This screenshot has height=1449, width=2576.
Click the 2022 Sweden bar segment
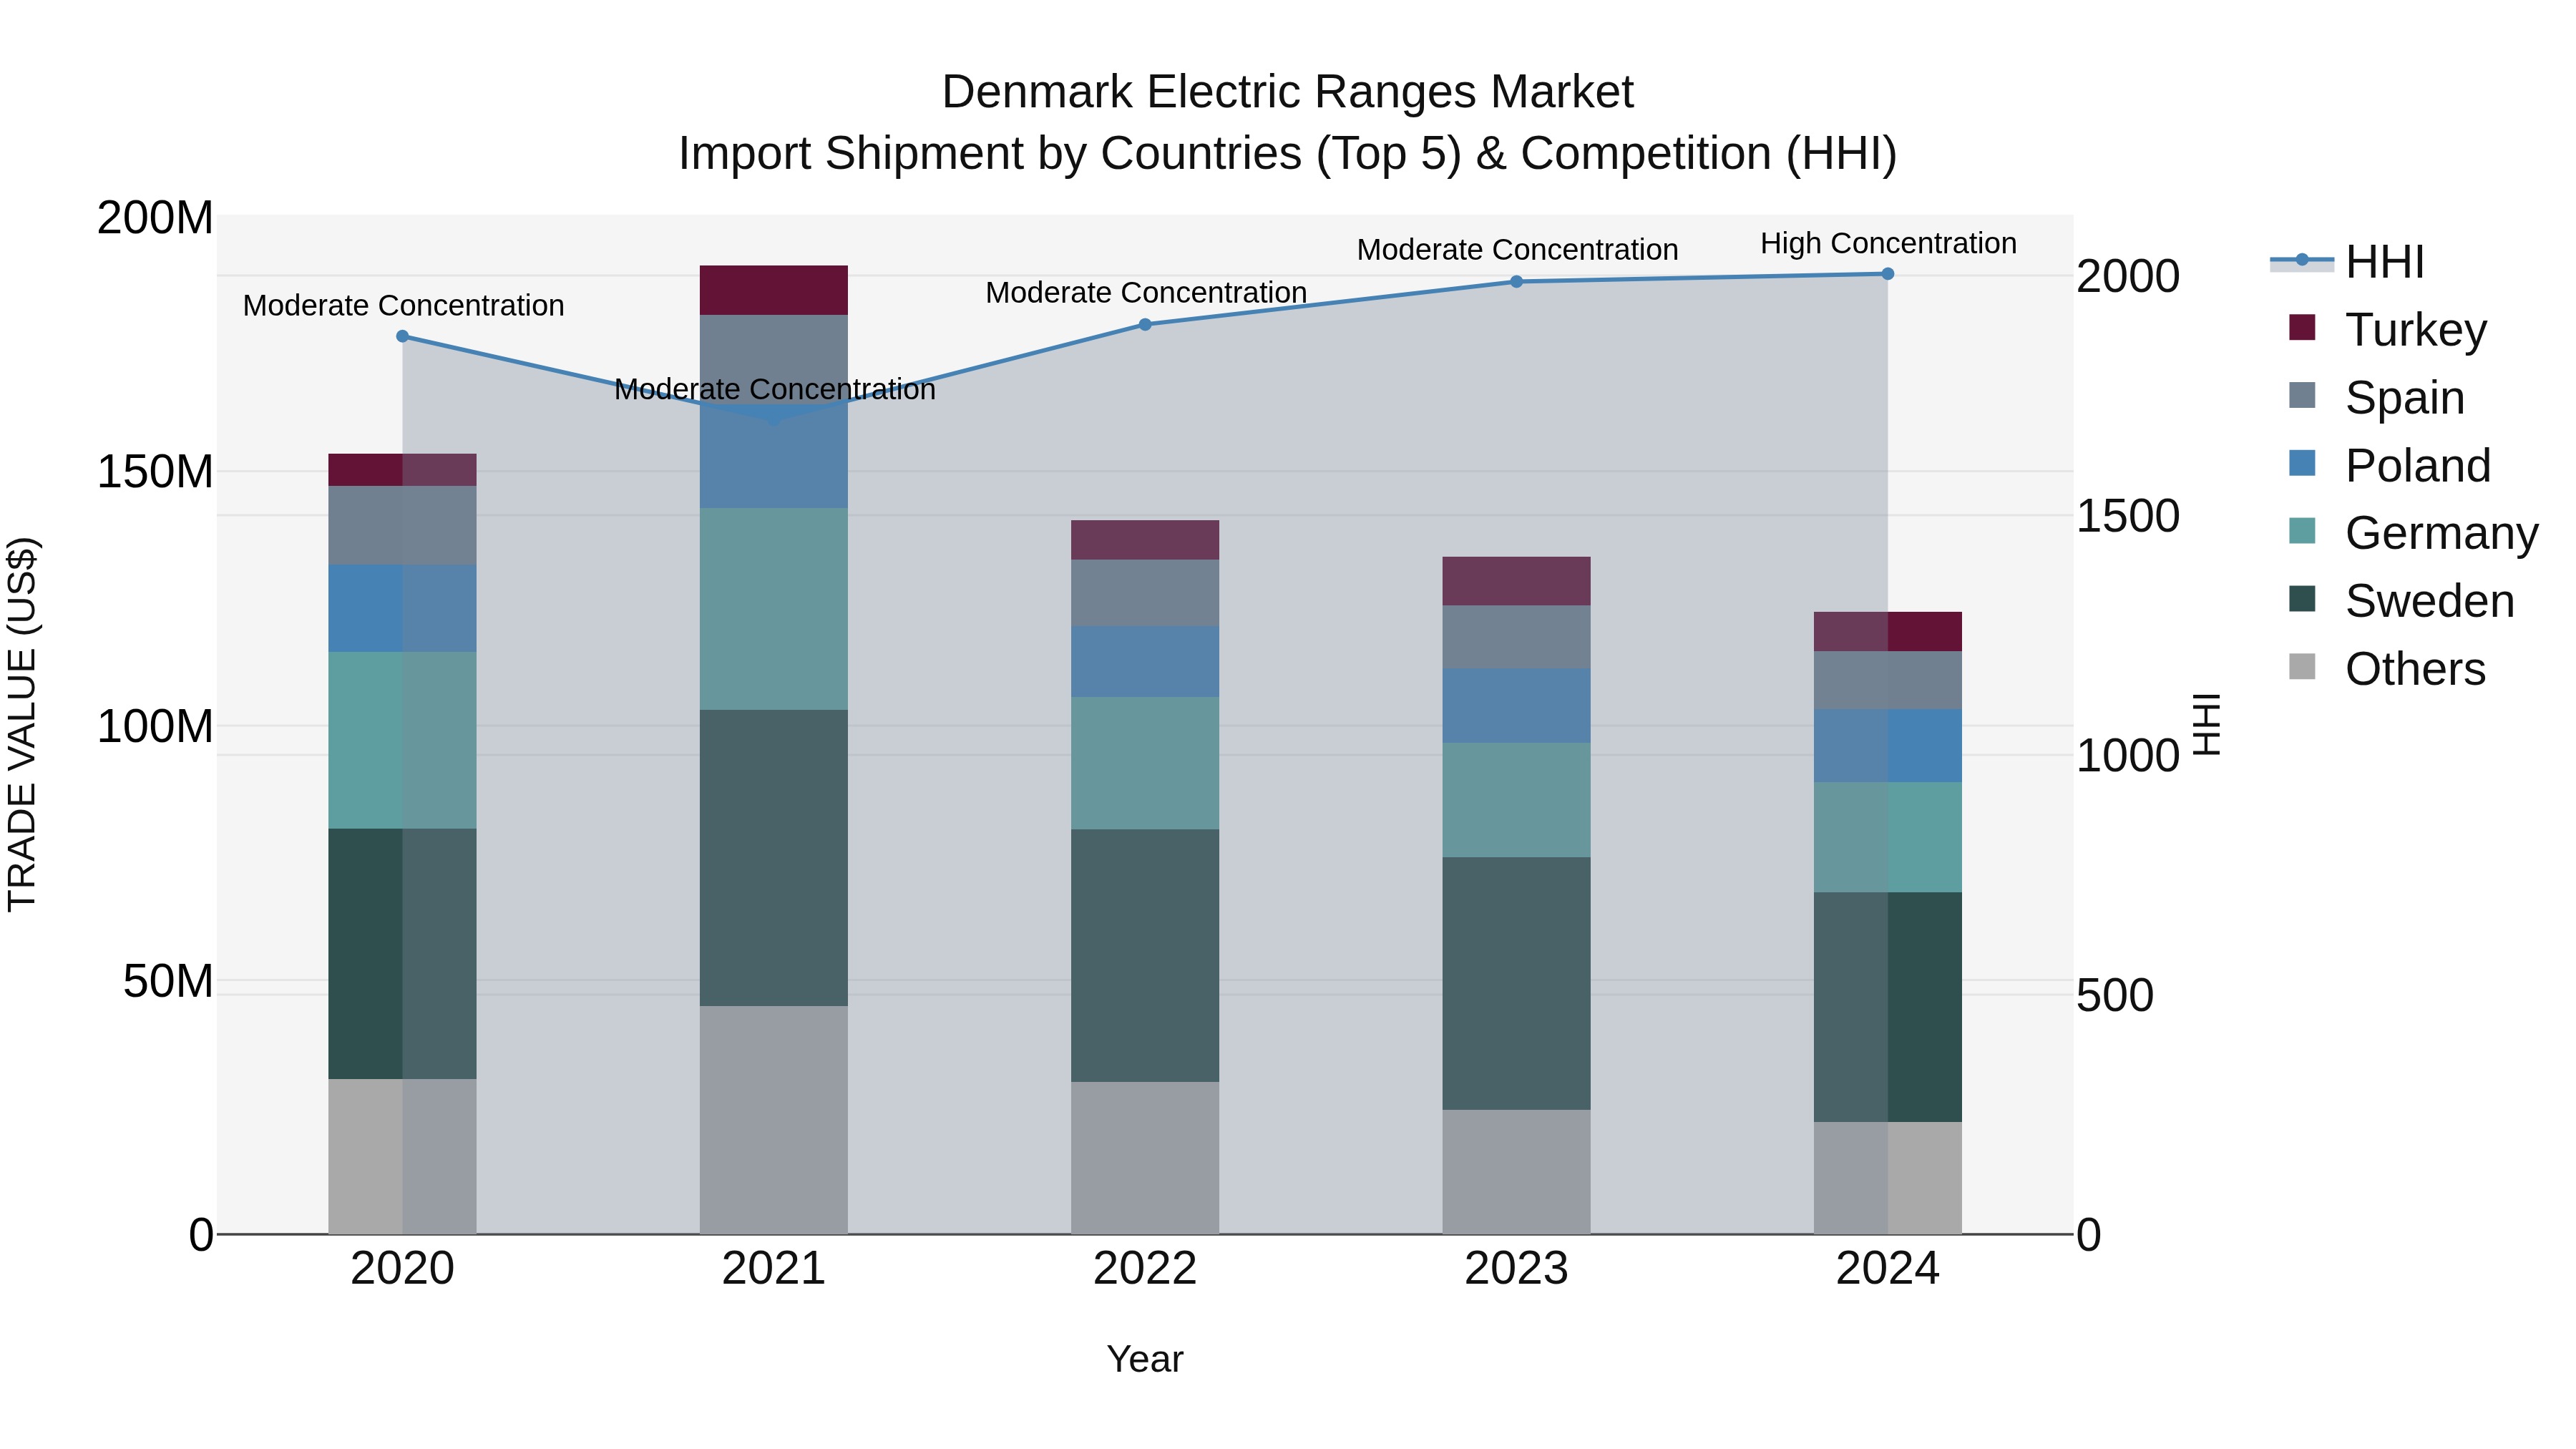point(1145,955)
